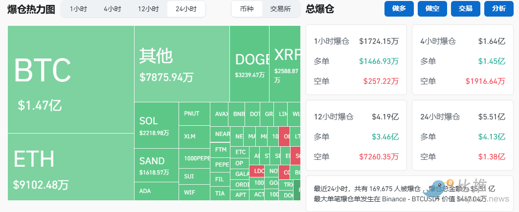Click the 其他 heatmap block
The width and height of the screenshot is (519, 212).
[181, 64]
